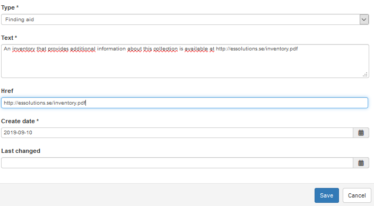This screenshot has width=374, height=206.
Task: Click the Text field label
Action: pos(9,38)
